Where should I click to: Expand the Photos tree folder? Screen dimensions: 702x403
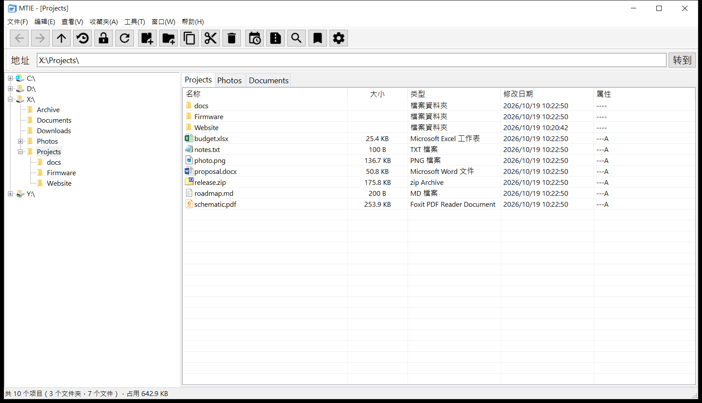[20, 141]
